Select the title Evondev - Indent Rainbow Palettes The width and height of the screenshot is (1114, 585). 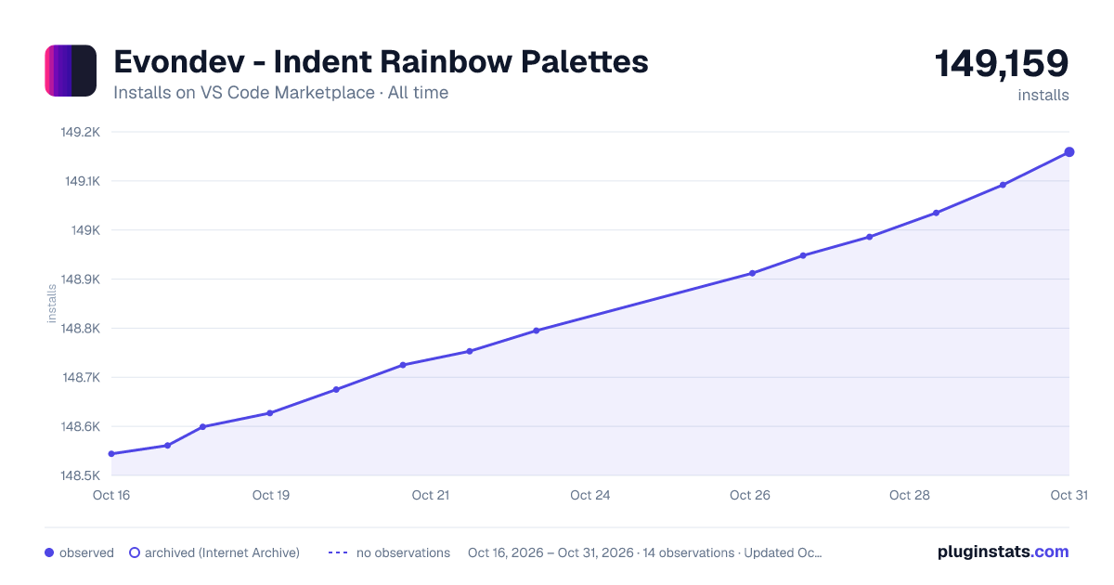[x=381, y=62]
